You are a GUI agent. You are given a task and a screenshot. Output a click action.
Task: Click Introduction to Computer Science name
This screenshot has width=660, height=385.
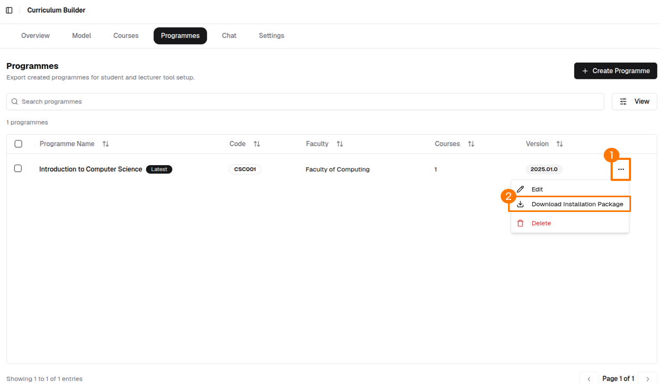click(x=90, y=169)
